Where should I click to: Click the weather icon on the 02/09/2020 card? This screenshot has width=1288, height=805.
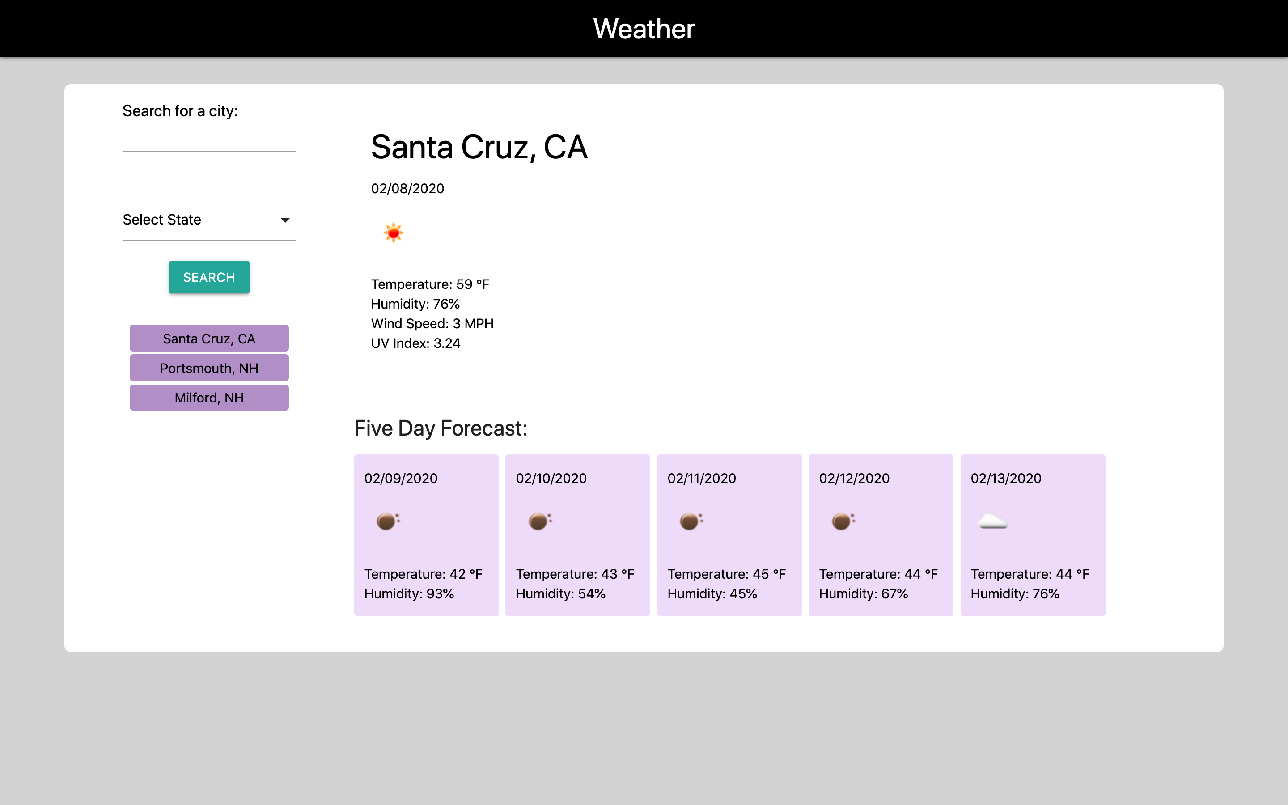(x=387, y=521)
